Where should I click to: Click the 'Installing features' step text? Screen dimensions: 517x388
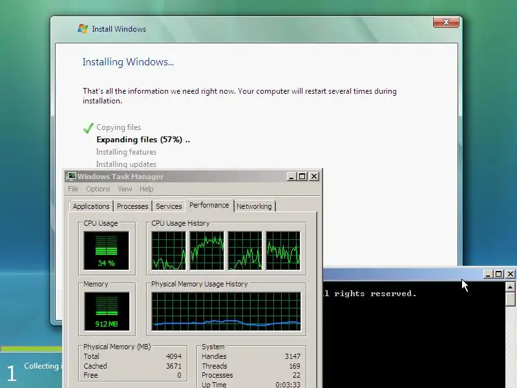(126, 152)
